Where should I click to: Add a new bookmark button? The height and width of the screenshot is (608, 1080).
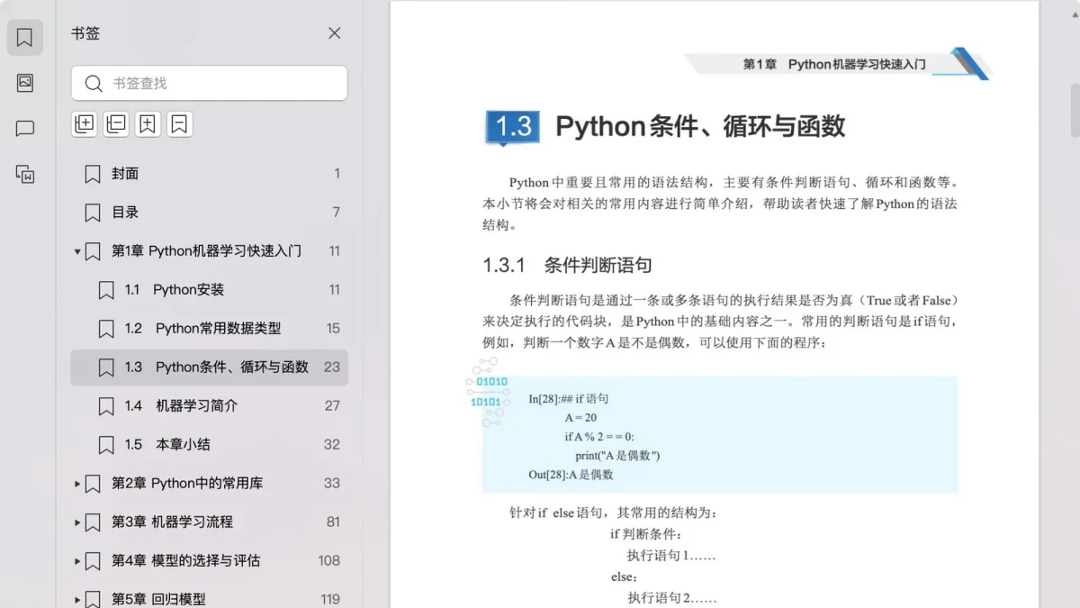148,124
